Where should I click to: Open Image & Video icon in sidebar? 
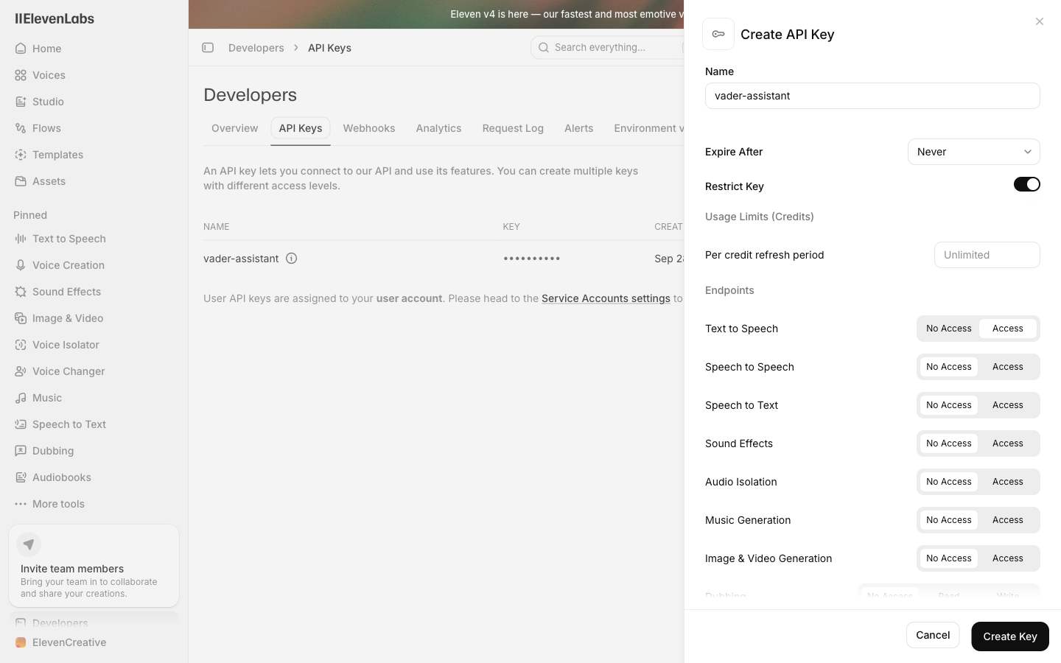click(21, 318)
